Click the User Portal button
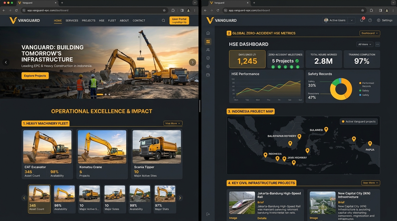The width and height of the screenshot is (397, 221). (x=179, y=20)
